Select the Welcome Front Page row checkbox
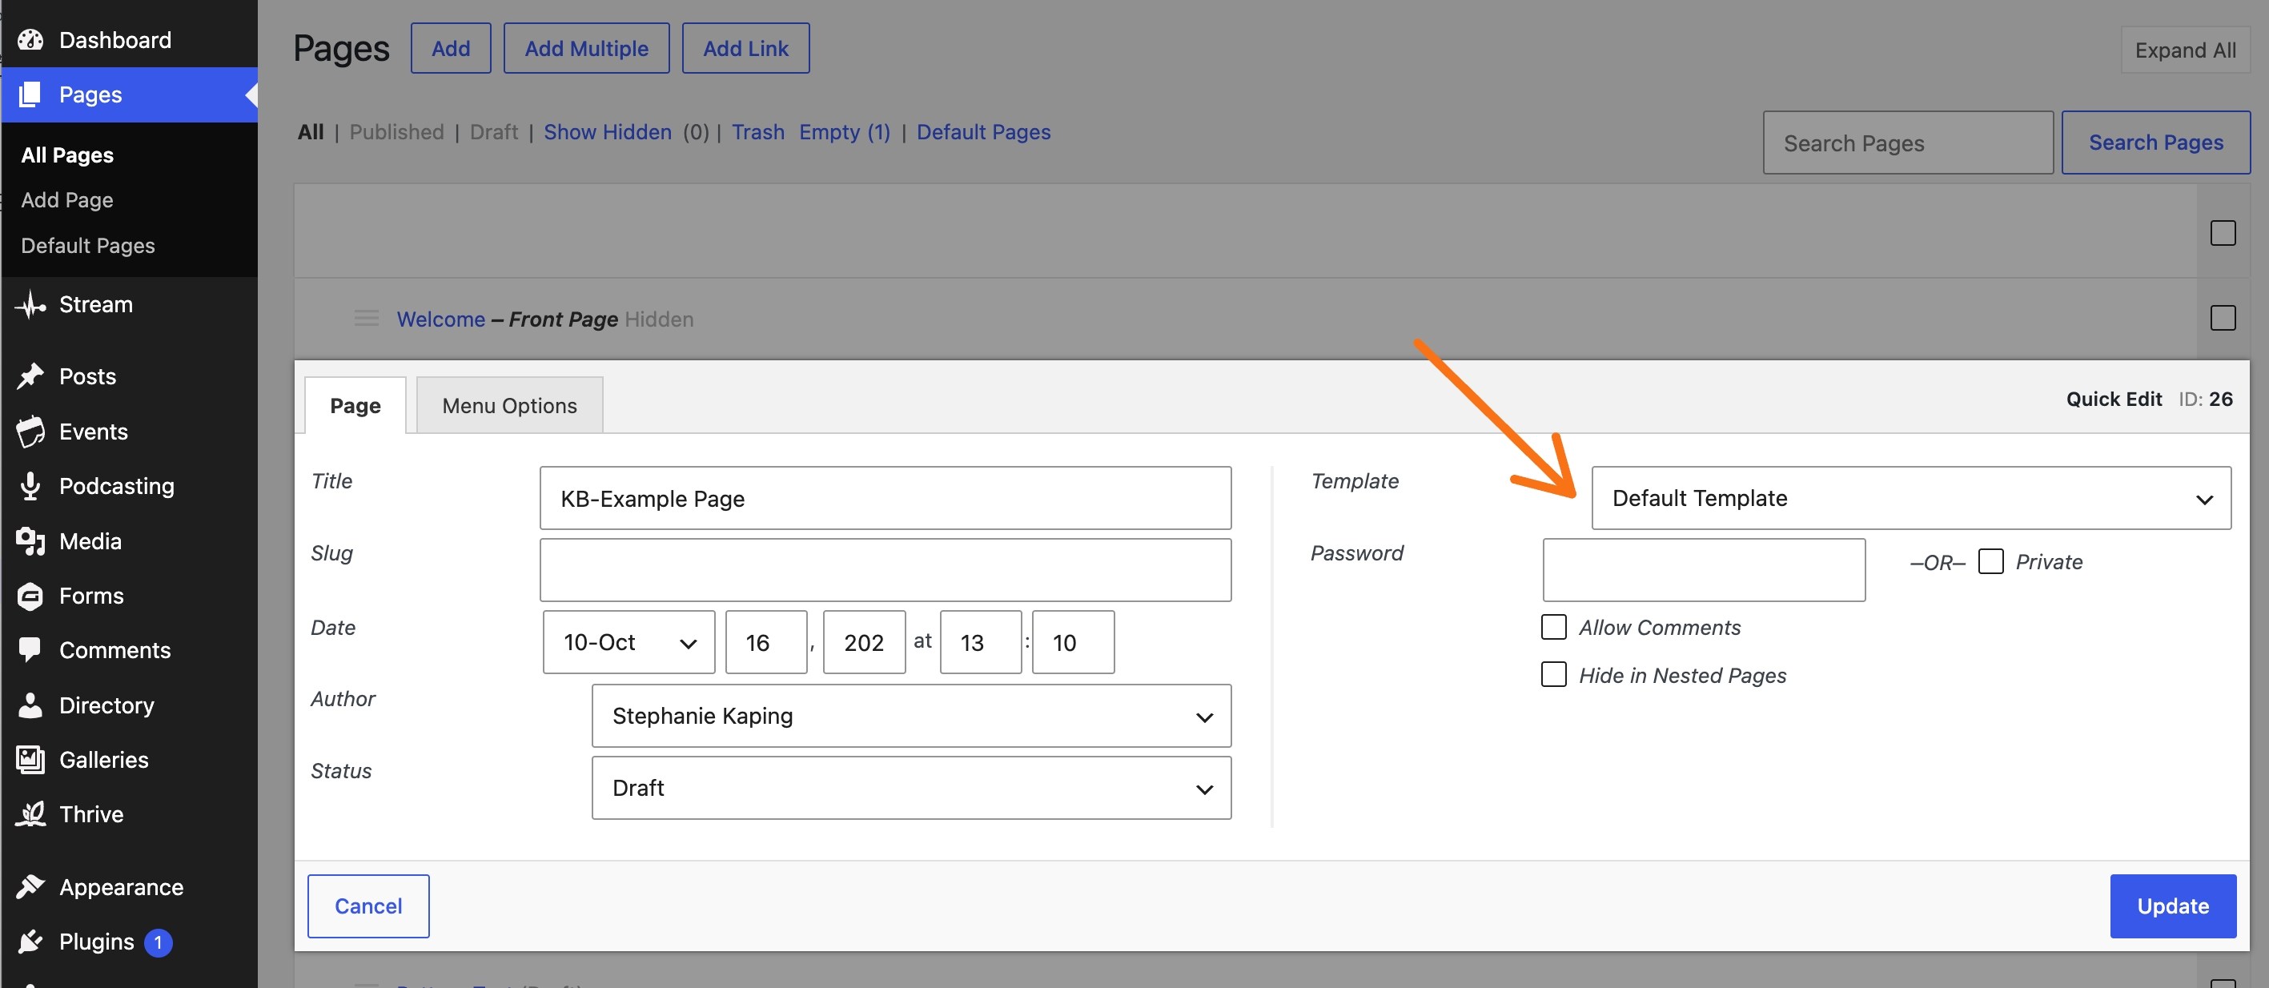This screenshot has height=988, width=2269. tap(2223, 318)
